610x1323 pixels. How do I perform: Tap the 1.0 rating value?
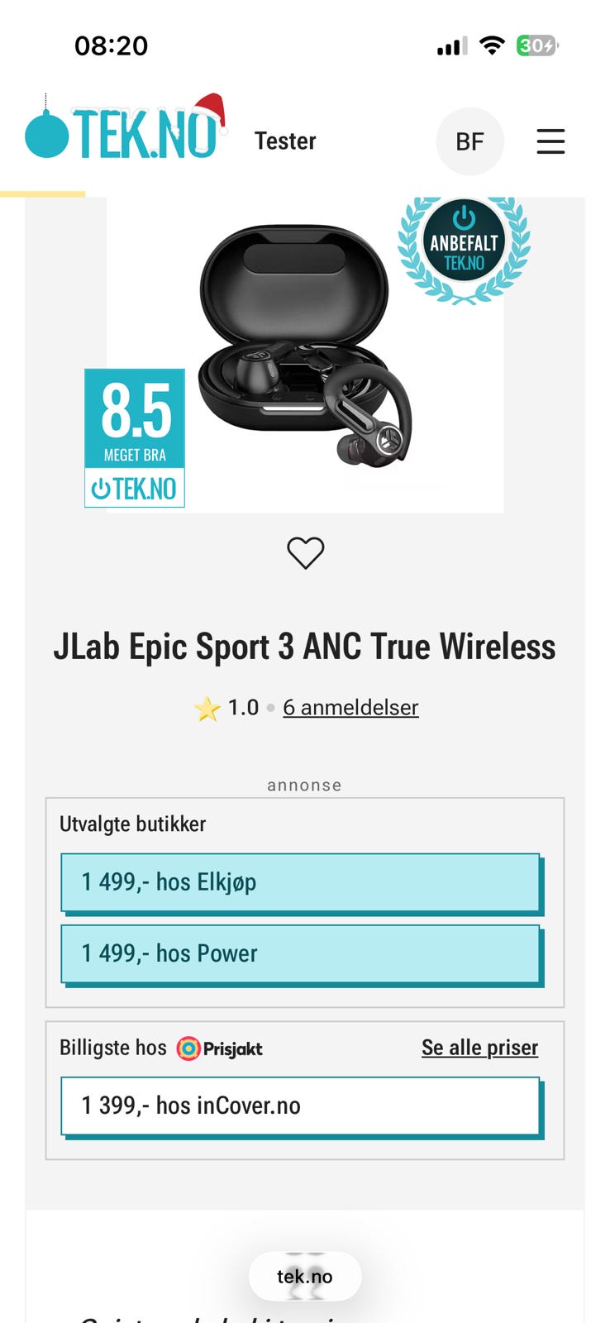coord(243,708)
